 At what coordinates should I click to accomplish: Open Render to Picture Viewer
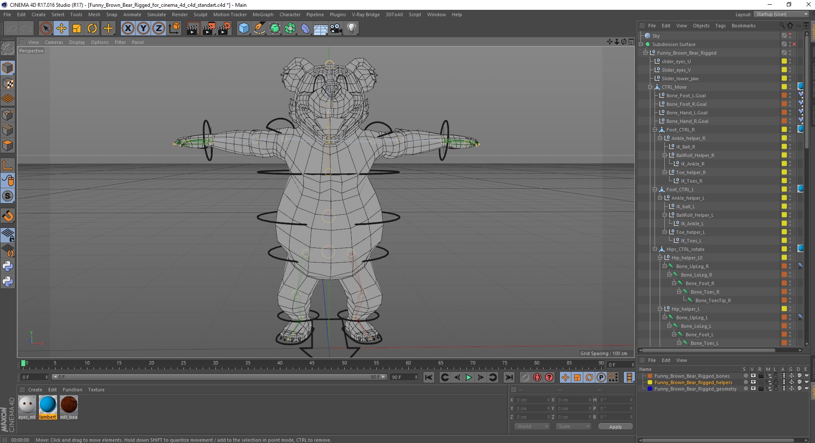click(x=209, y=29)
